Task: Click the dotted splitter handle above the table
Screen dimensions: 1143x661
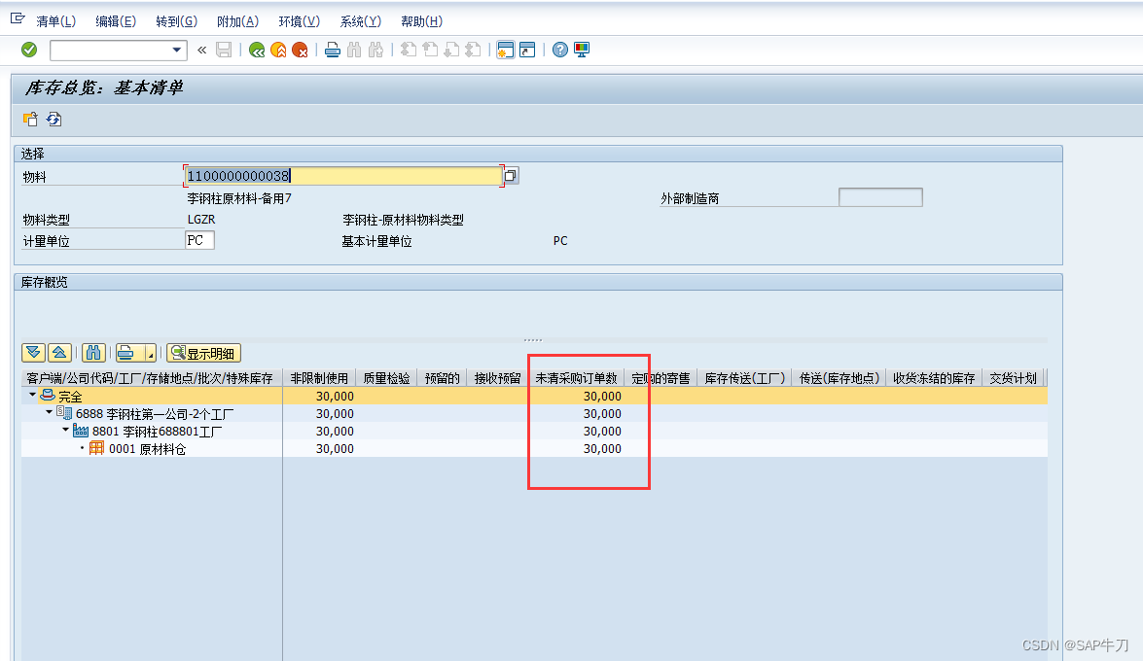Action: pos(533,339)
